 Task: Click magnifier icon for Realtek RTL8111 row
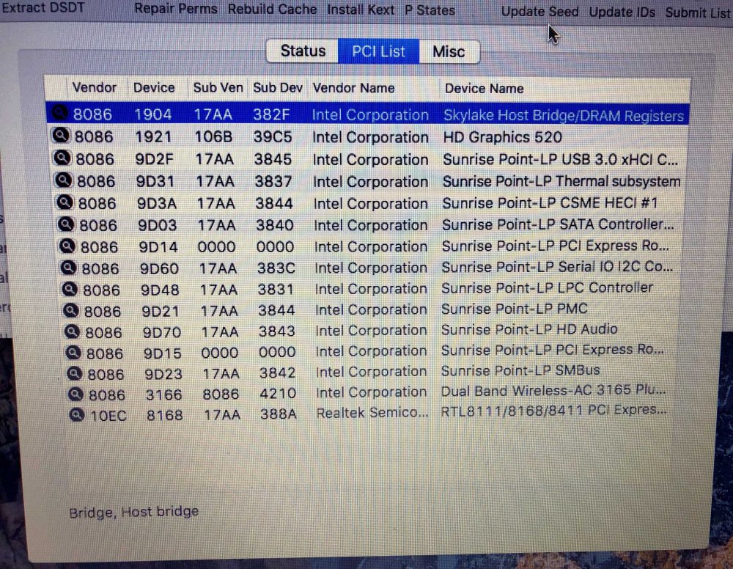click(77, 414)
